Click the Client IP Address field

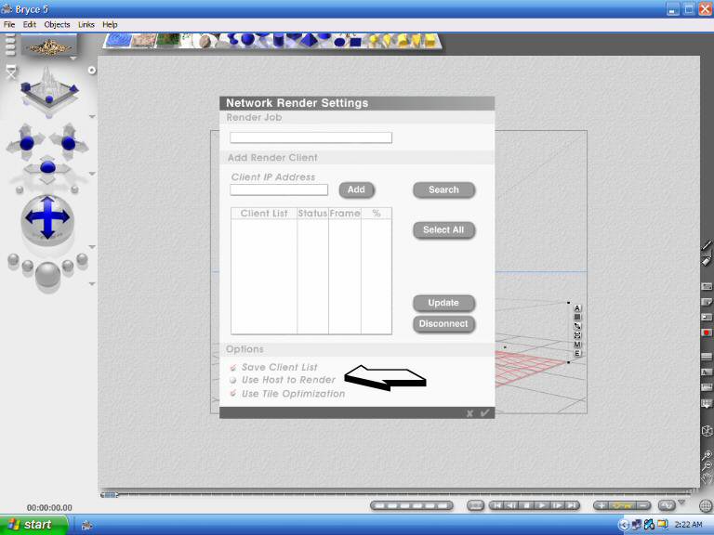pos(279,189)
